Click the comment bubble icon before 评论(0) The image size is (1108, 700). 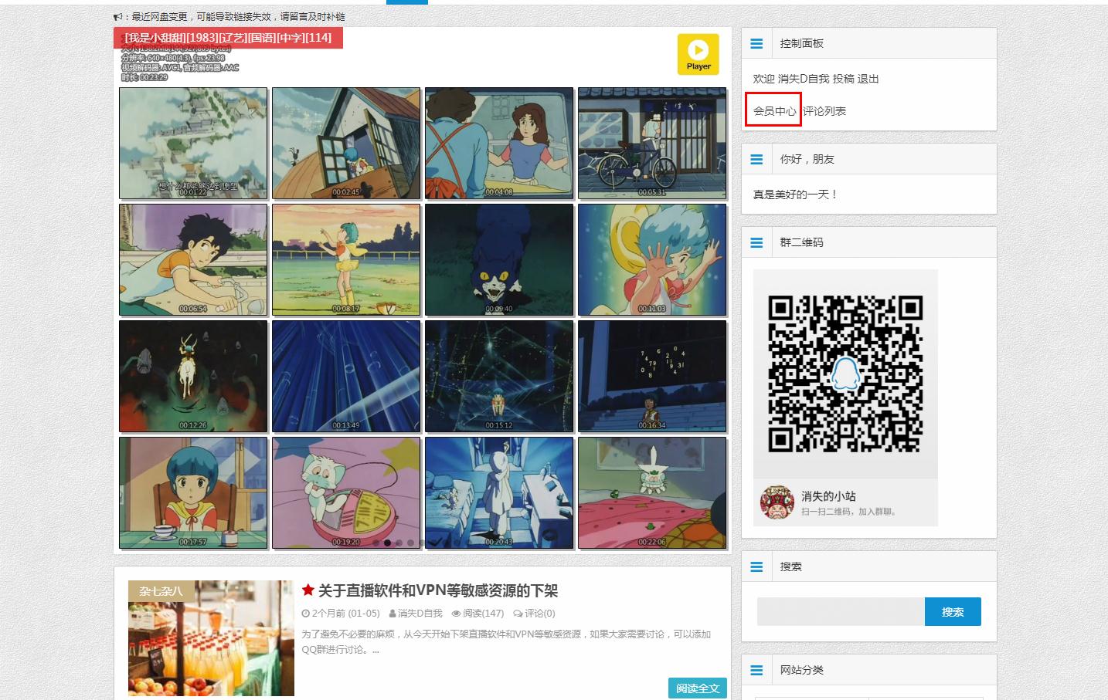click(x=518, y=614)
